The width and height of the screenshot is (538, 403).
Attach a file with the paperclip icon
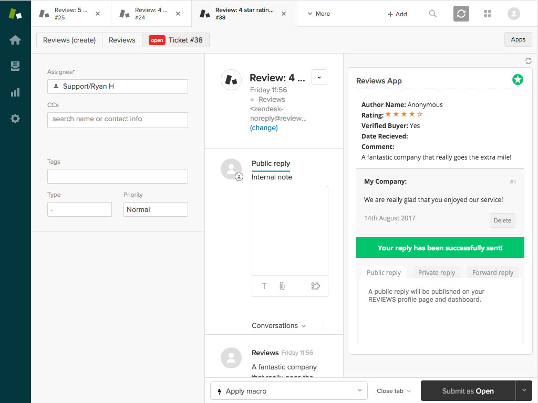pyautogui.click(x=282, y=286)
